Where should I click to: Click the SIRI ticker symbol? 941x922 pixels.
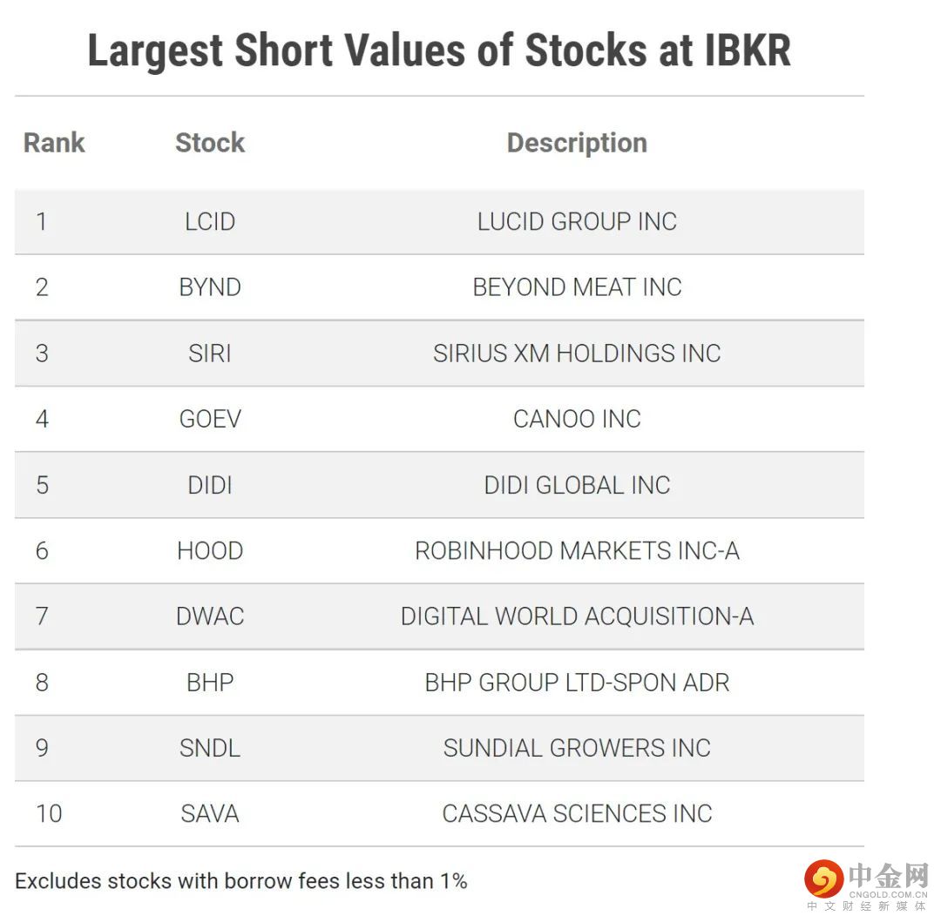(x=210, y=353)
